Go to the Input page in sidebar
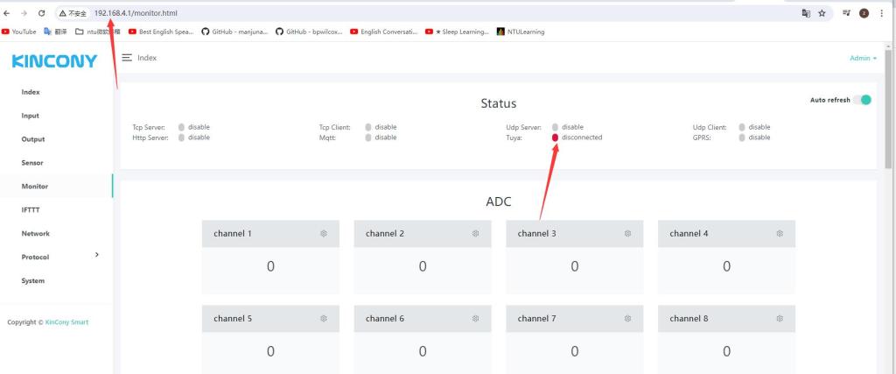The image size is (896, 374). tap(30, 116)
